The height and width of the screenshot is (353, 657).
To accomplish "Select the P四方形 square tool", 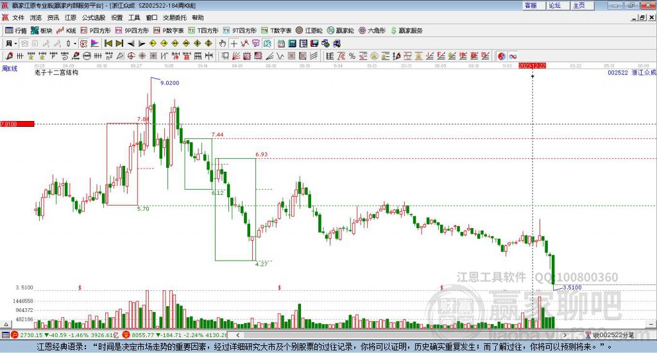I will 95,31.
